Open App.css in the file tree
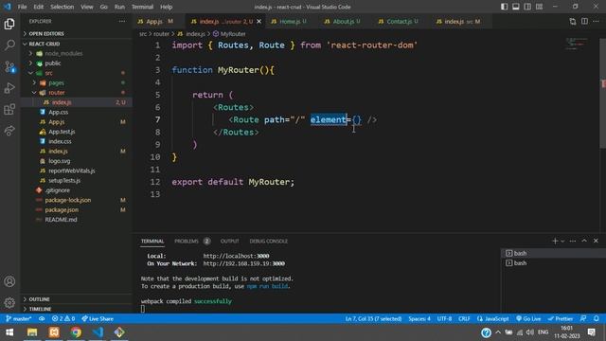This screenshot has width=606, height=341. (77, 112)
